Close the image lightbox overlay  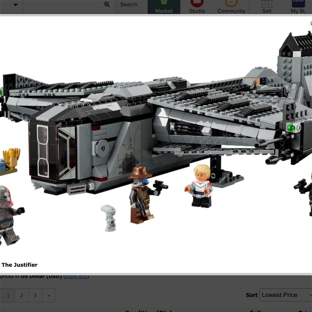click(x=310, y=24)
